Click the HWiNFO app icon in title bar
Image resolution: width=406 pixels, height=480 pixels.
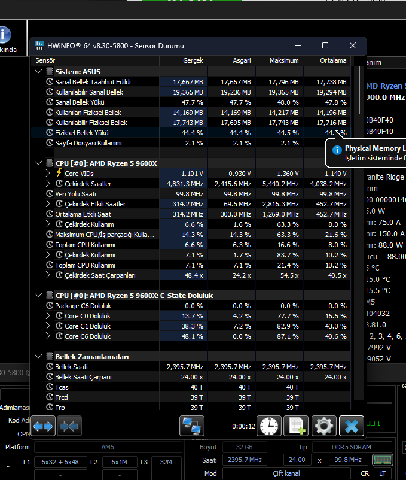click(39, 45)
